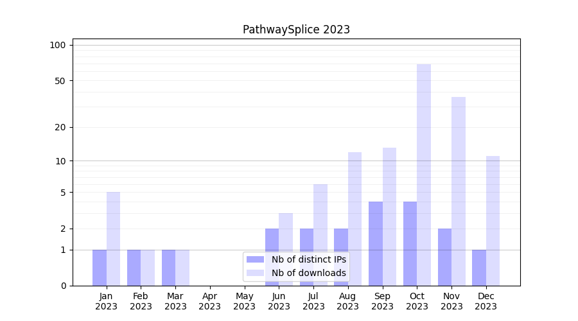Click the chart title PathwaySplice 2023
The width and height of the screenshot is (578, 321).
(296, 30)
